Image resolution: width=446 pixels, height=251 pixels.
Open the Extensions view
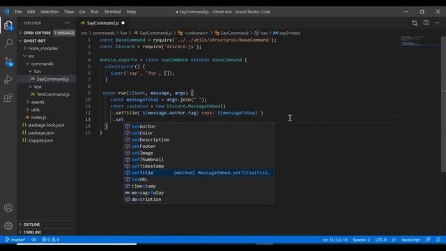point(8,98)
